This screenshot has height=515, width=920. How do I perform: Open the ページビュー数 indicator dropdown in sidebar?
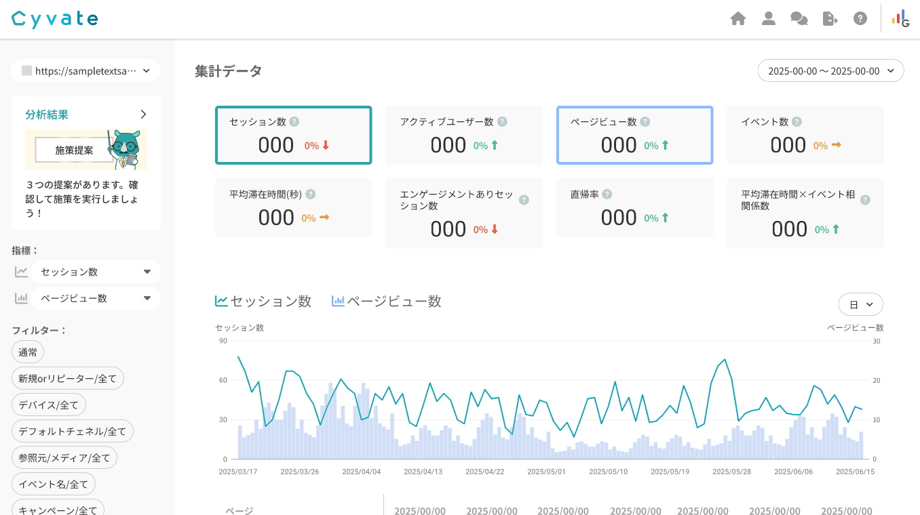click(x=95, y=298)
